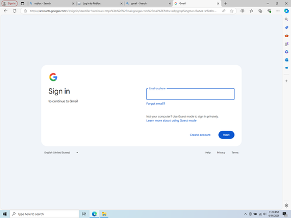Viewport: 291px width, 218px height.
Task: Open a new tab with plus button
Action: pos(226,3)
